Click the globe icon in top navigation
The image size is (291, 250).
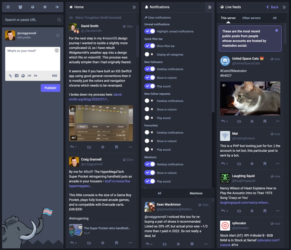coord(33,7)
